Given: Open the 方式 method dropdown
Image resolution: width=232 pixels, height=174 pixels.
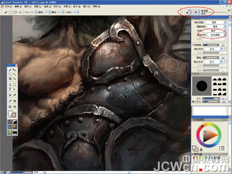Looking at the screenshot, I should coord(215,31).
